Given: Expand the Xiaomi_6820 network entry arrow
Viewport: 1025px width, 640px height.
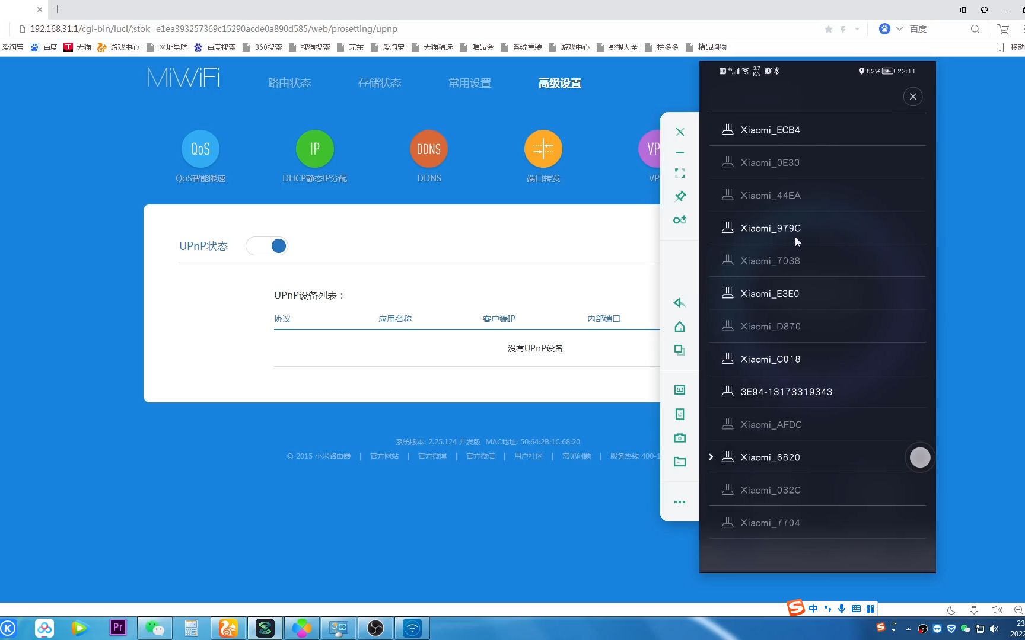Looking at the screenshot, I should click(711, 457).
